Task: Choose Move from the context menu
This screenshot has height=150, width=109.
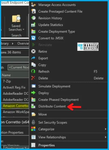Action: [43, 114]
